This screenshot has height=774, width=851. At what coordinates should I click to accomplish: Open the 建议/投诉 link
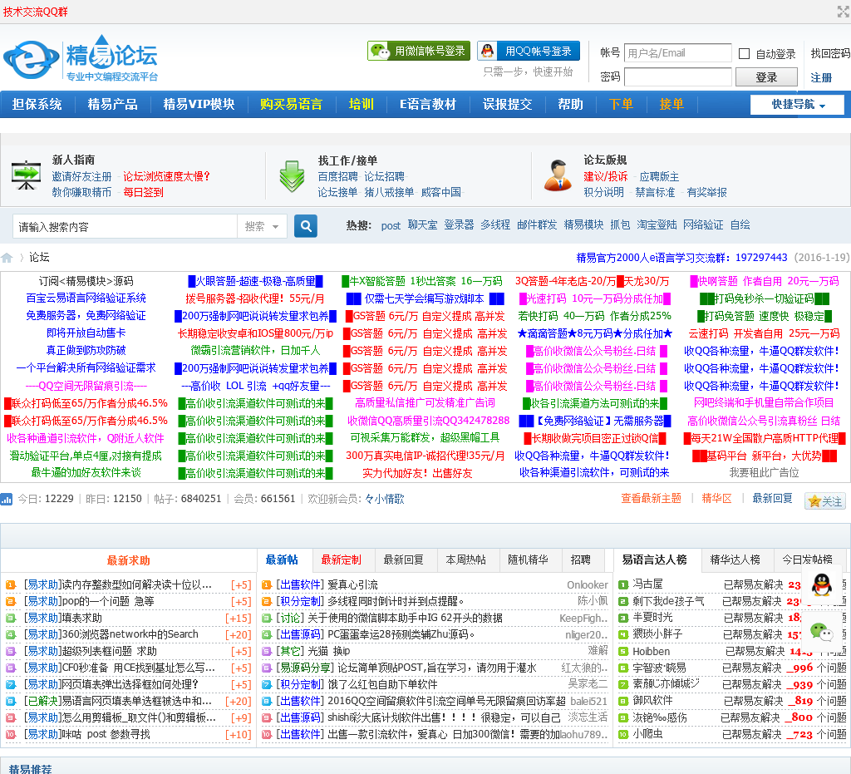605,176
